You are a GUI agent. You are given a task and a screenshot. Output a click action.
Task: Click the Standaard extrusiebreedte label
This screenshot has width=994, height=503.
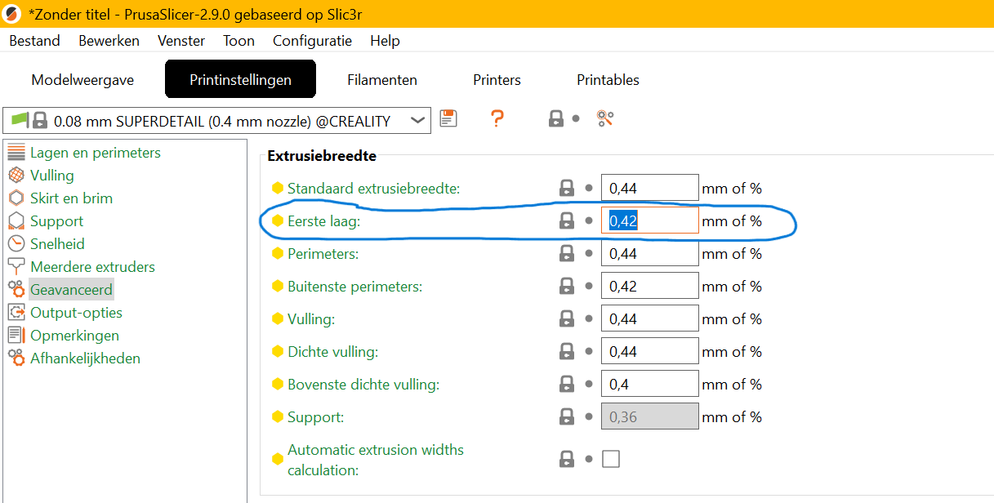tap(374, 189)
